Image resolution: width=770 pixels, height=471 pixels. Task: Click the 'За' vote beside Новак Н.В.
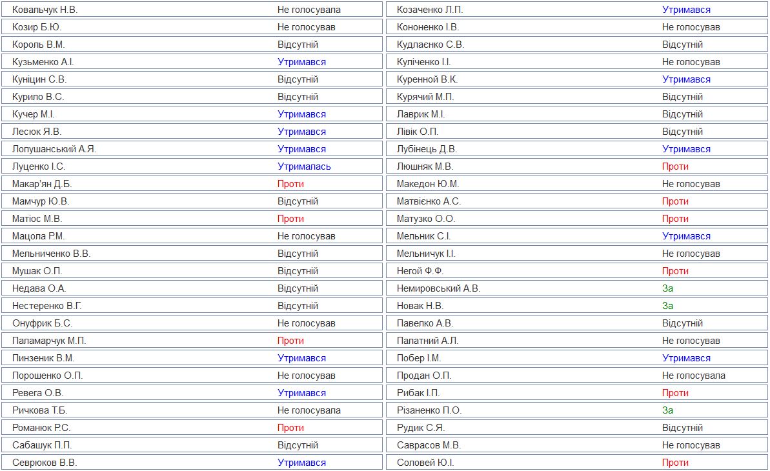click(x=667, y=306)
